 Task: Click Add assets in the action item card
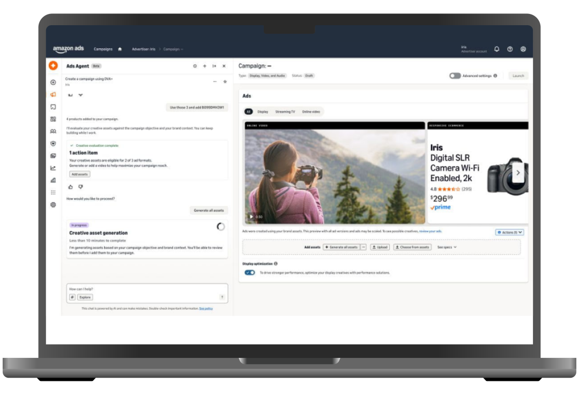click(80, 174)
